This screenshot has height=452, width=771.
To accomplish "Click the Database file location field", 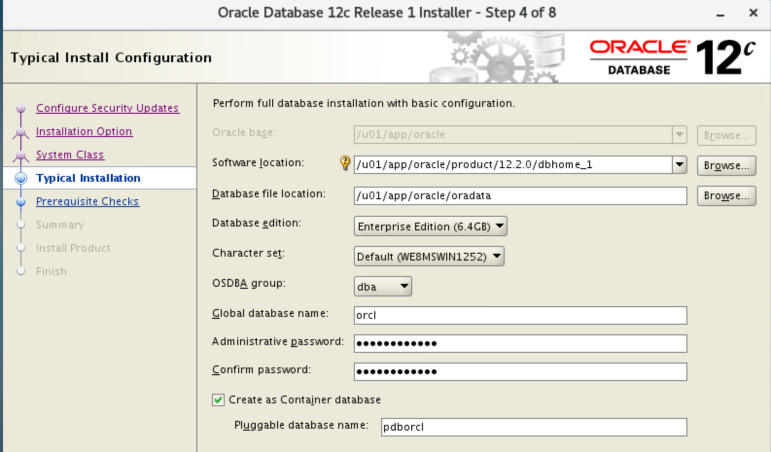I will click(520, 196).
